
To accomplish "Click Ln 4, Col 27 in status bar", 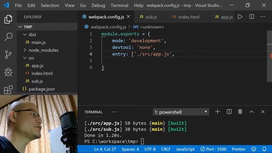I will (105, 149).
